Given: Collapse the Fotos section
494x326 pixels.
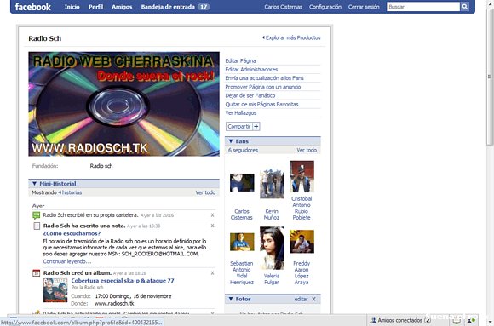Looking at the screenshot, I should (x=231, y=299).
